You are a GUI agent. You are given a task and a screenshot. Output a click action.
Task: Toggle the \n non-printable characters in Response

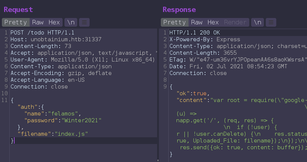[257, 22]
